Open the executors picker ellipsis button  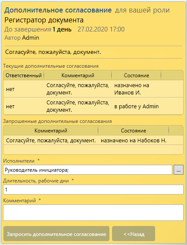[x=178, y=170]
